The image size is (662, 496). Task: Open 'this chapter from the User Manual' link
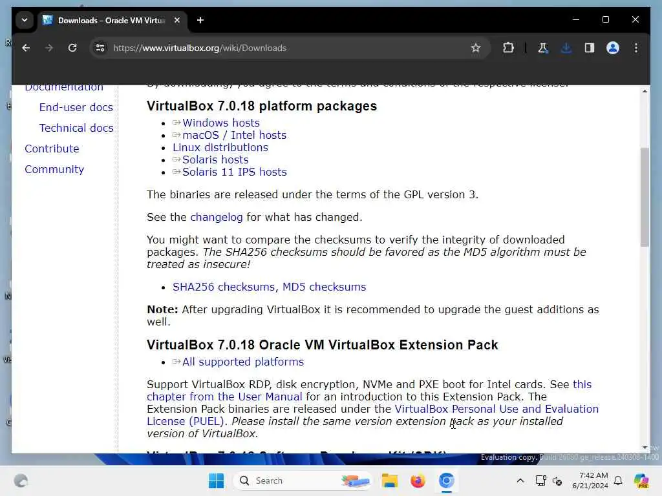pos(224,397)
